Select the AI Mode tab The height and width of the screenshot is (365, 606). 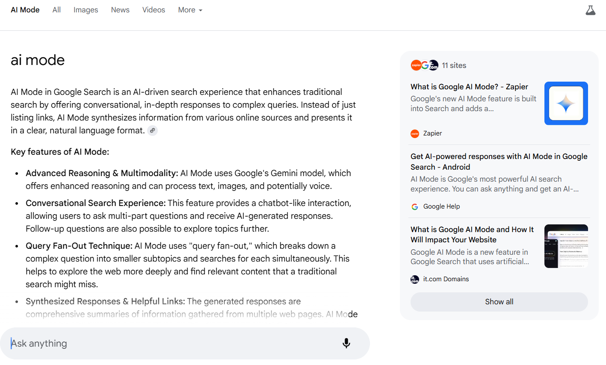pos(25,10)
